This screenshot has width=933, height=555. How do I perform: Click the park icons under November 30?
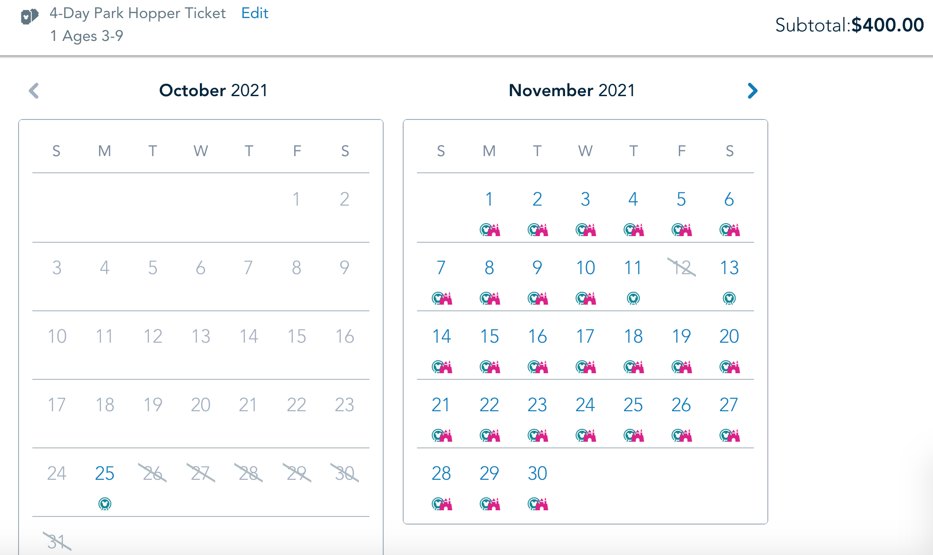click(538, 504)
